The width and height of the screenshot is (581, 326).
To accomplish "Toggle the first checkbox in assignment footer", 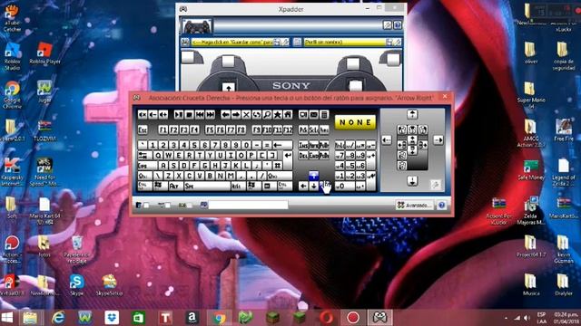I will (147, 205).
